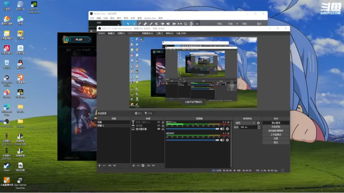Select the Arrow tool in Studio One toolbar
The width and height of the screenshot is (344, 193).
(128, 24)
